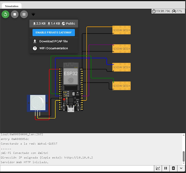Toggle the WiFi status icon menu
Screen dimensions: 186x173
(33, 14)
